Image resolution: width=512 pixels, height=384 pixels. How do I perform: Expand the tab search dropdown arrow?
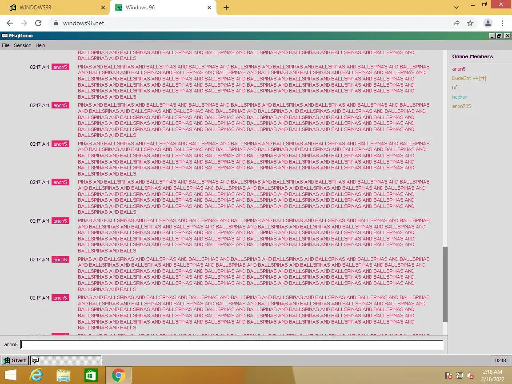pos(456,8)
